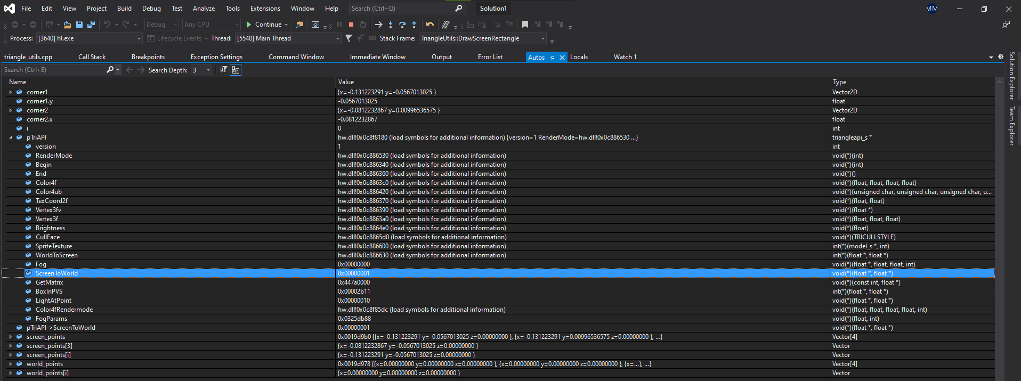Open the window options gear icon
Screen dimensions: 1021x381
click(x=1001, y=56)
